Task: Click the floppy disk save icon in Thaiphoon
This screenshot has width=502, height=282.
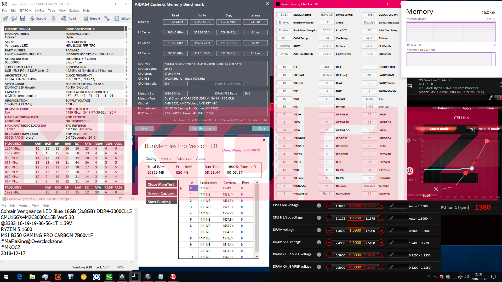Action: [22, 19]
